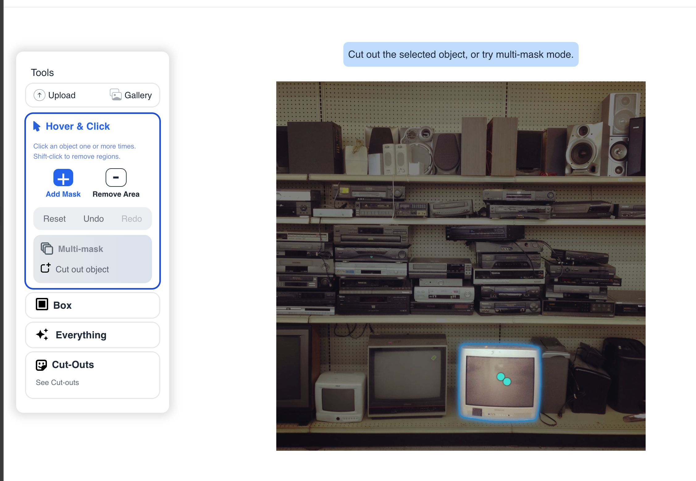Screen dimensions: 696x481
Task: Click the Tools heading
Action: tap(42, 73)
